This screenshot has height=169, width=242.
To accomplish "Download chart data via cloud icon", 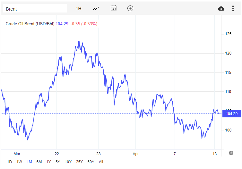I will coord(221,9).
